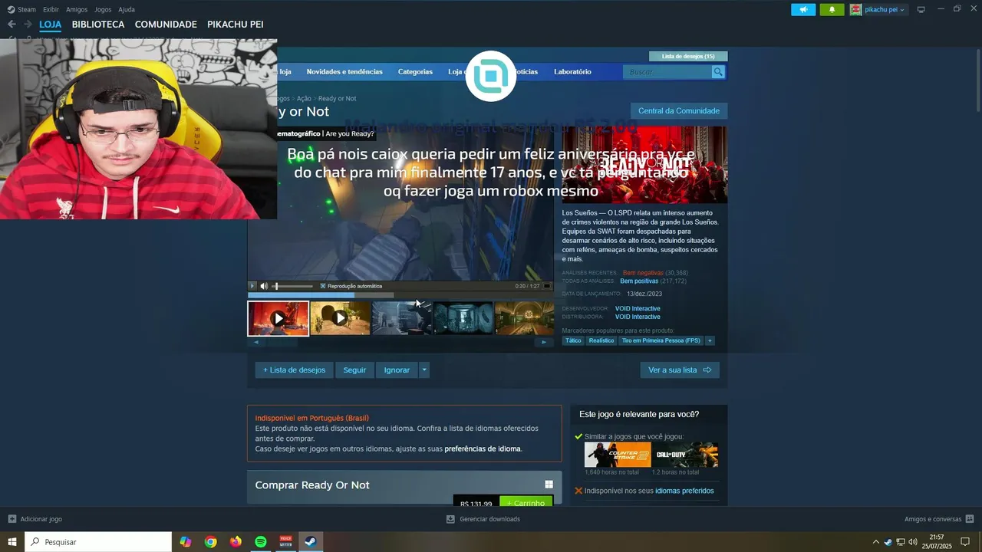Screen dimensions: 982x552
Task: Click the system tray volume icon
Action: [913, 542]
